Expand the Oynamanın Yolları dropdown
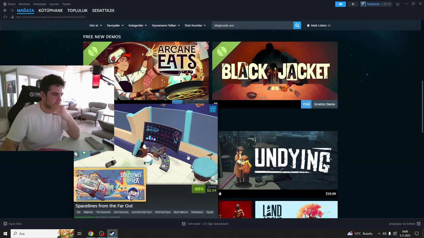424x238 pixels. click(x=166, y=25)
